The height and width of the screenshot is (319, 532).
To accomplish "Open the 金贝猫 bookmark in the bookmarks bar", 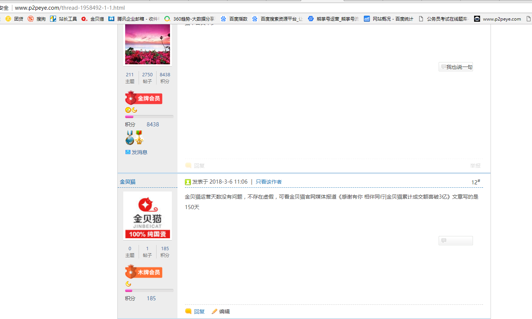I will pyautogui.click(x=93, y=19).
